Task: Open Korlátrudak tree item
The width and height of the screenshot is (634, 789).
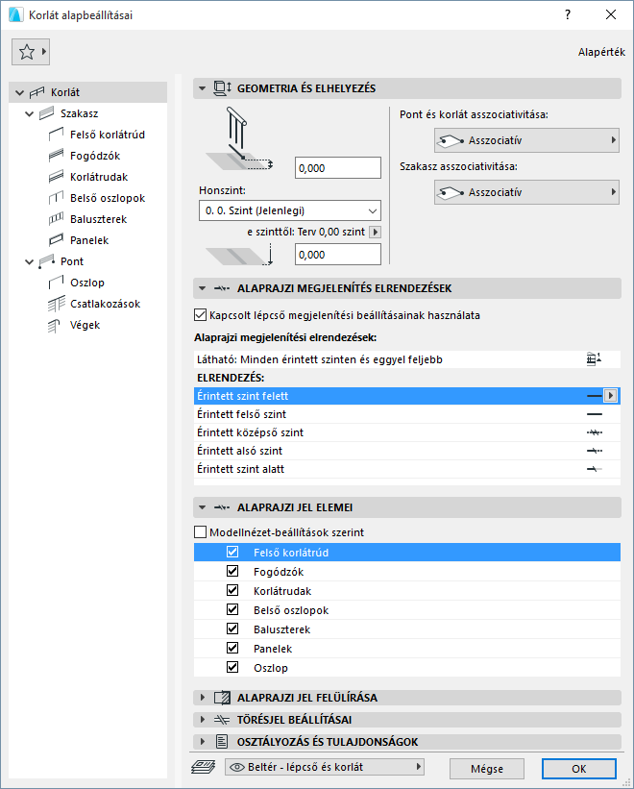Action: [99, 177]
